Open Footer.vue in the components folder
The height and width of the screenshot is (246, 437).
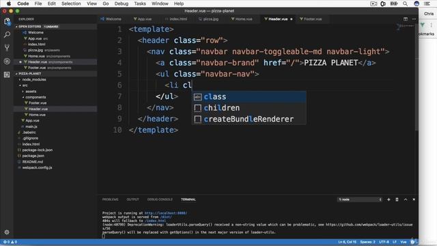(x=38, y=103)
